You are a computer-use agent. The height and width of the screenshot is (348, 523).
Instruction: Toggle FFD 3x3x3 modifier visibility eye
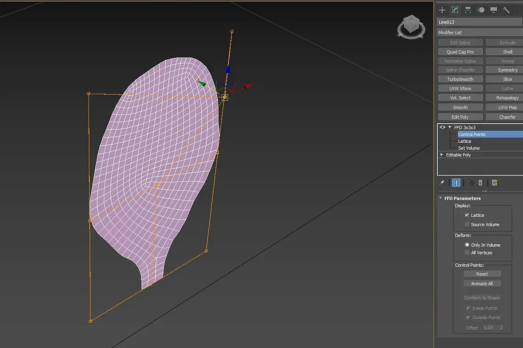[442, 128]
